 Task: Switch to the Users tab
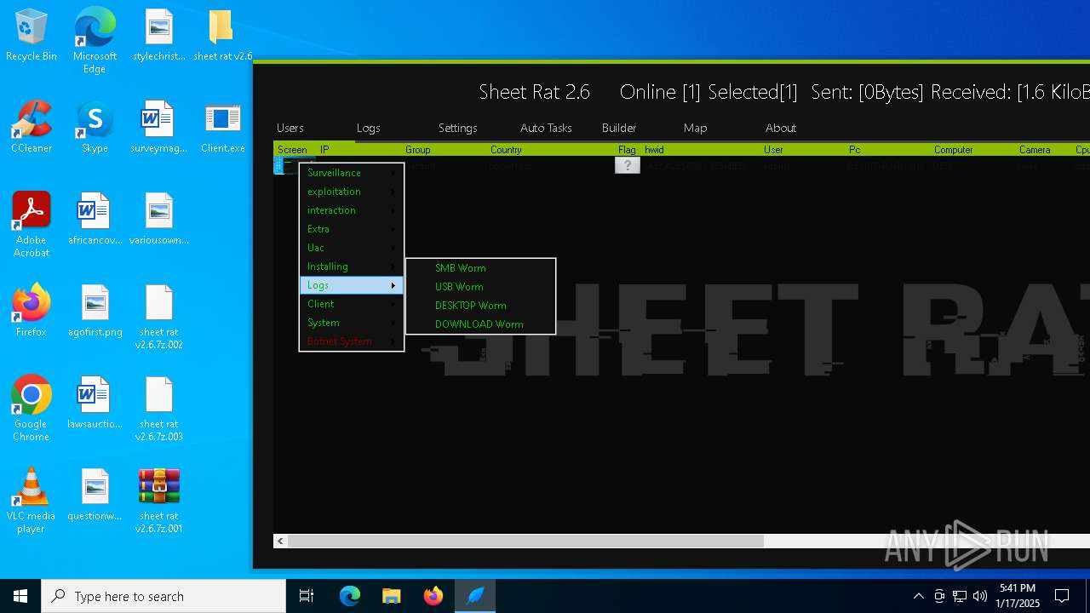tap(290, 128)
